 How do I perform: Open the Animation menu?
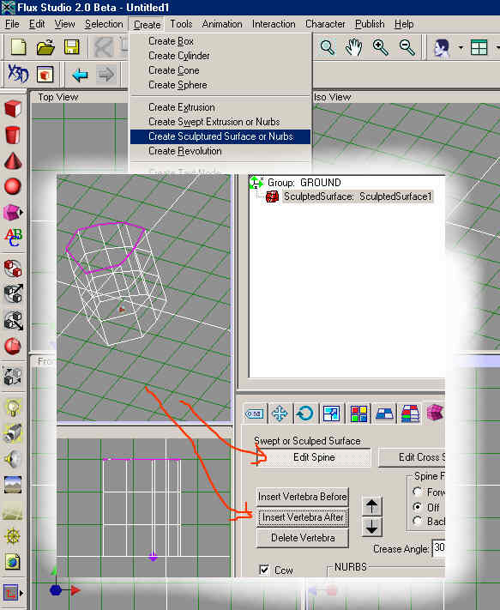point(222,24)
